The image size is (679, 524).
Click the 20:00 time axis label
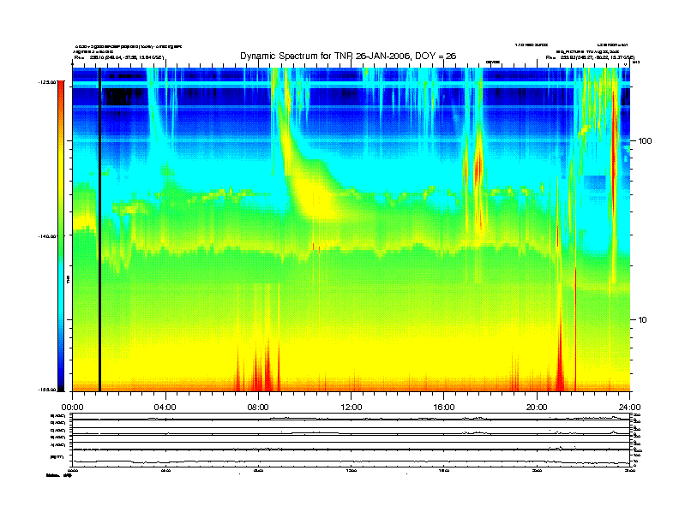coord(537,408)
